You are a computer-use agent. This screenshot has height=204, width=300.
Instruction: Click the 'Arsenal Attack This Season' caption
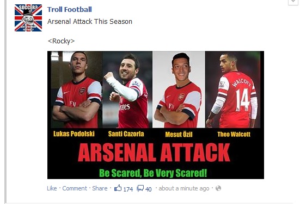90,22
